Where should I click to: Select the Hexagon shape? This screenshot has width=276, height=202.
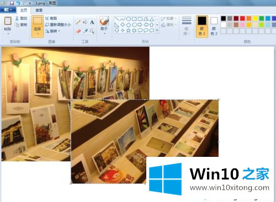134,25
